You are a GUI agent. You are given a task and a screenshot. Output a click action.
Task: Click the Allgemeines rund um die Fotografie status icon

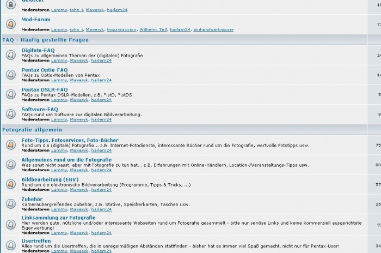[x=11, y=164]
